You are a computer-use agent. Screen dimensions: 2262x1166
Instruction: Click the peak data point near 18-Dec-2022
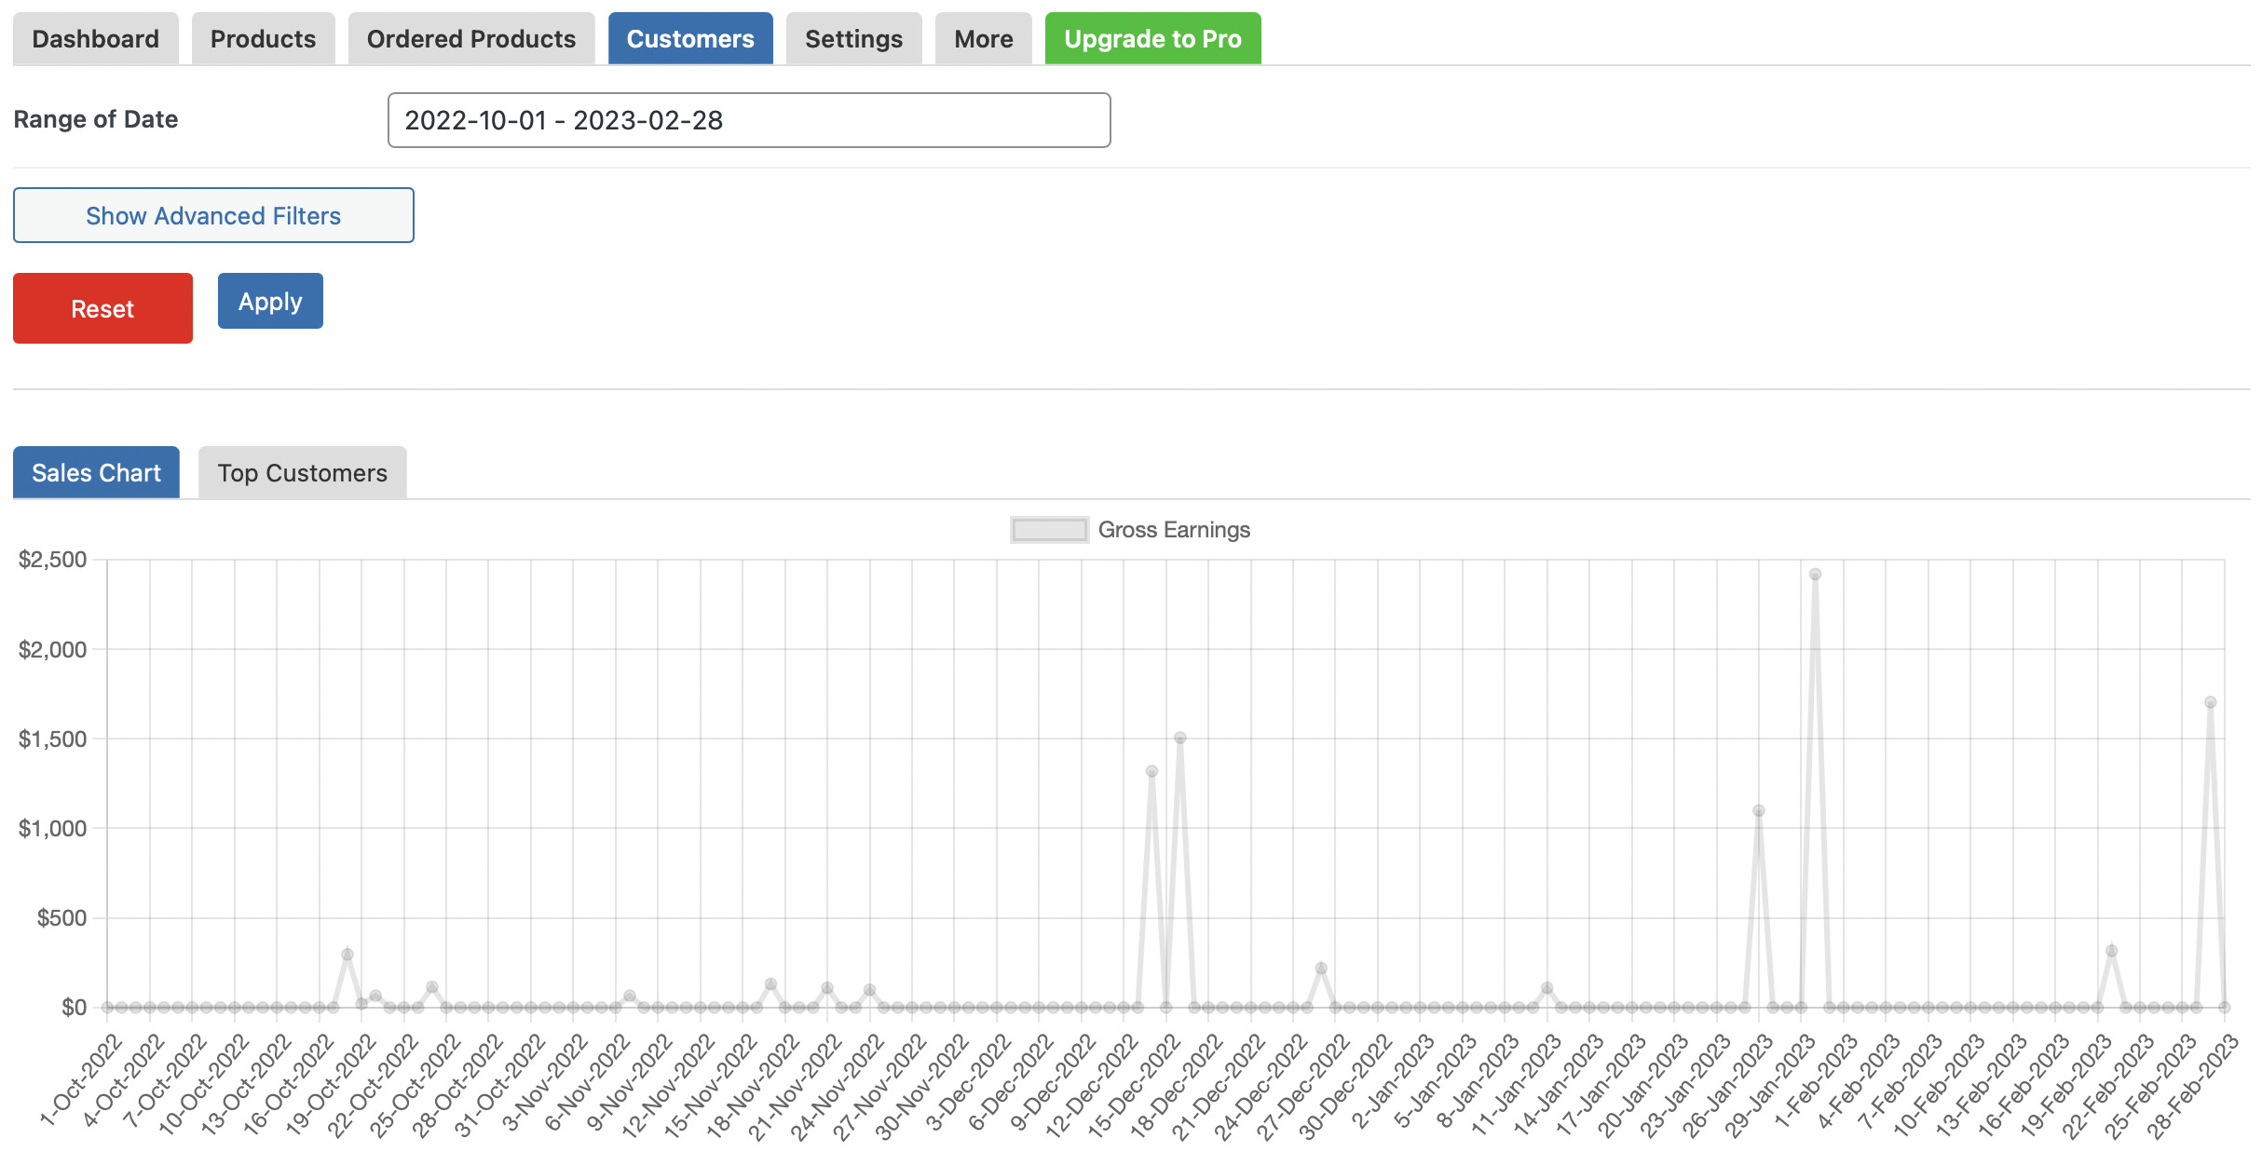coord(1179,738)
